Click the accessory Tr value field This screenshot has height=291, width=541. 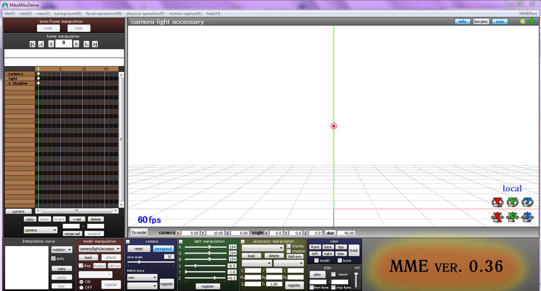coord(274,284)
